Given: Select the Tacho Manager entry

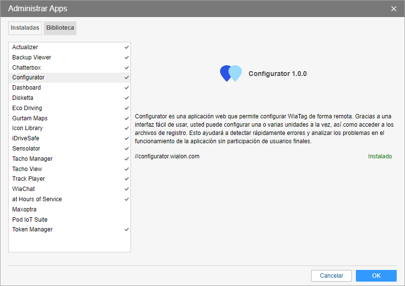Looking at the screenshot, I should pos(32,159).
